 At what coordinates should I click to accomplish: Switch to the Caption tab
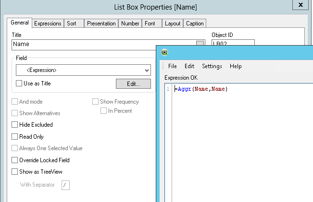click(195, 24)
